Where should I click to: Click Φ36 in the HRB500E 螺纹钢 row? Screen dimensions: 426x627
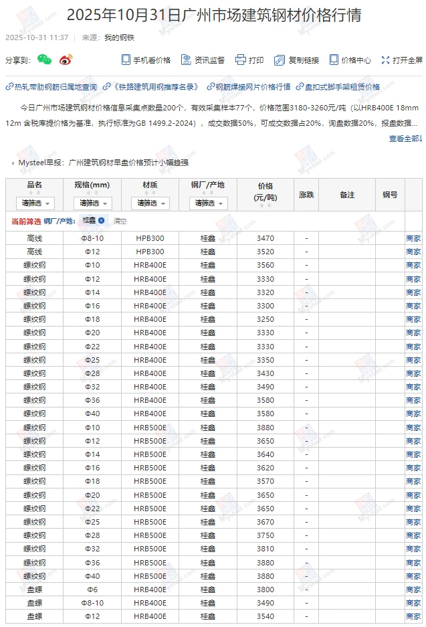(92, 563)
